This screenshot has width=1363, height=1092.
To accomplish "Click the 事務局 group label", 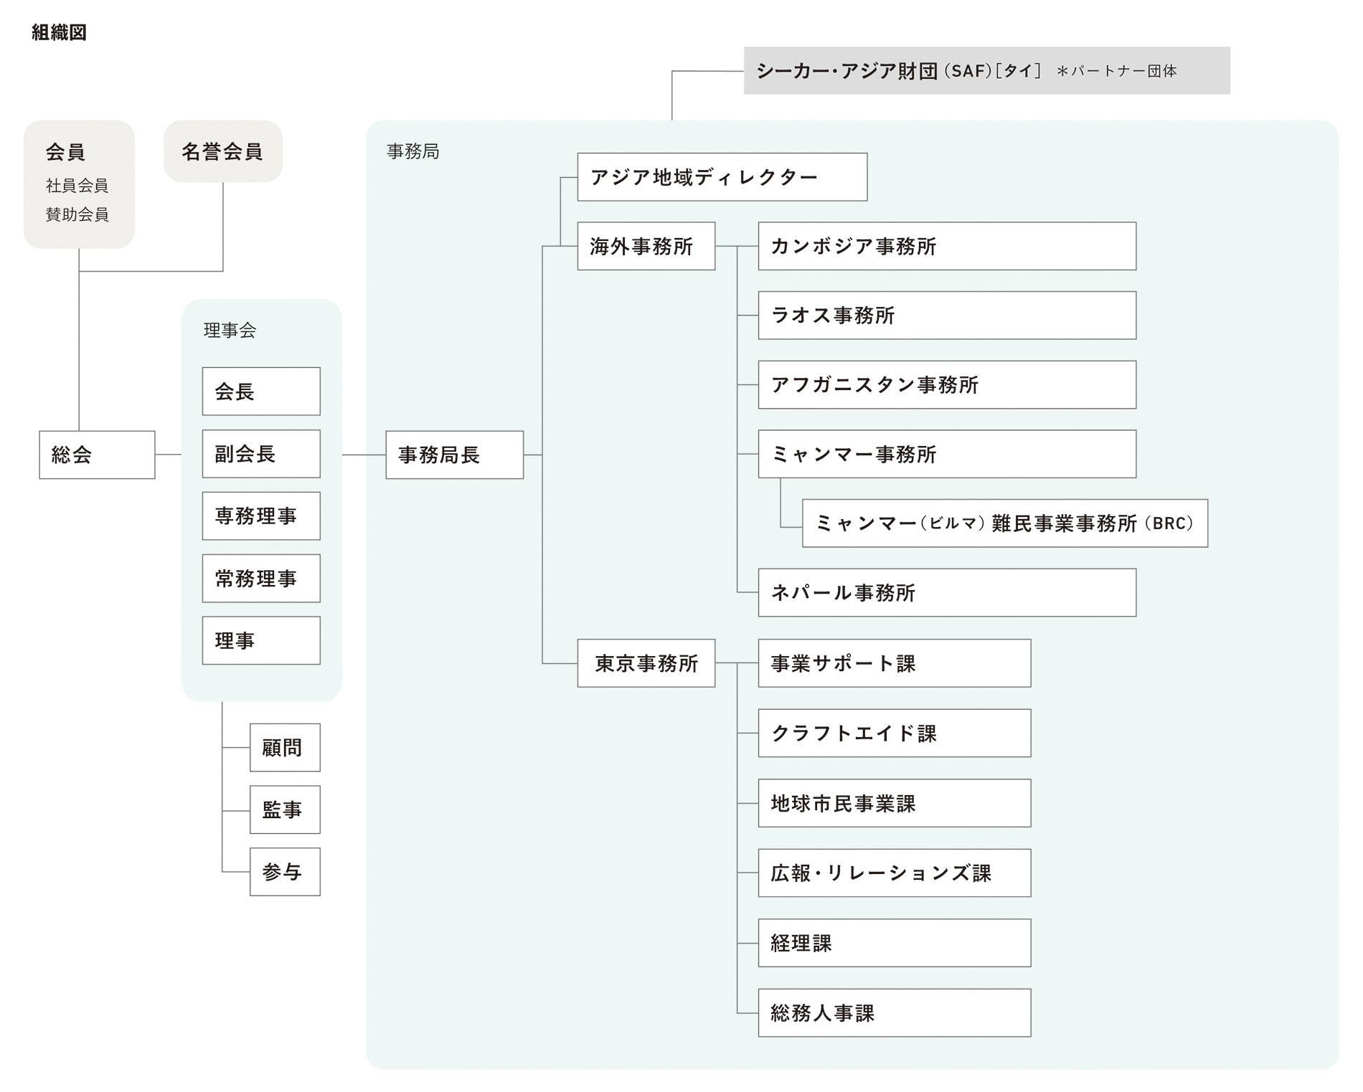I will [x=412, y=151].
